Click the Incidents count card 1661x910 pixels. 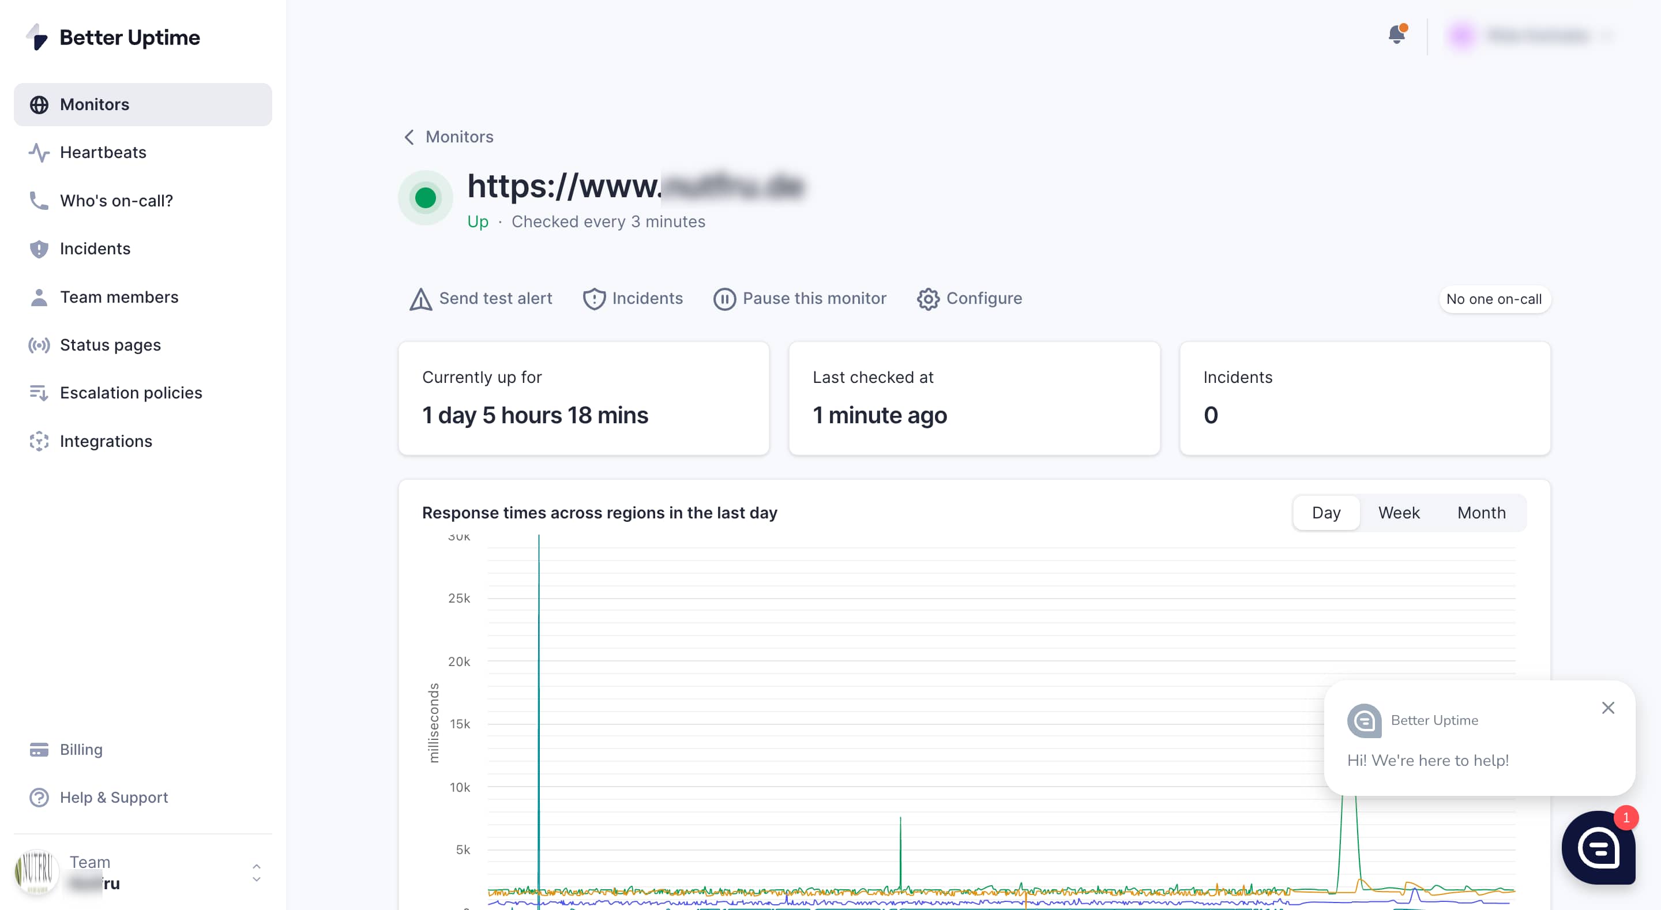point(1365,398)
